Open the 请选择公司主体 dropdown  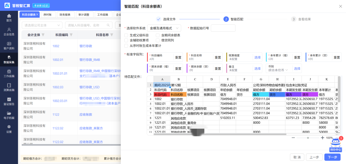pos(42,25)
